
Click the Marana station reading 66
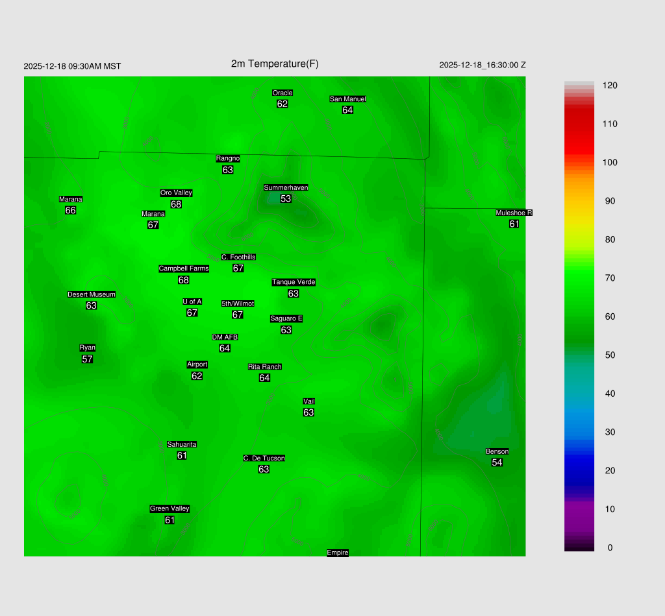point(70,210)
